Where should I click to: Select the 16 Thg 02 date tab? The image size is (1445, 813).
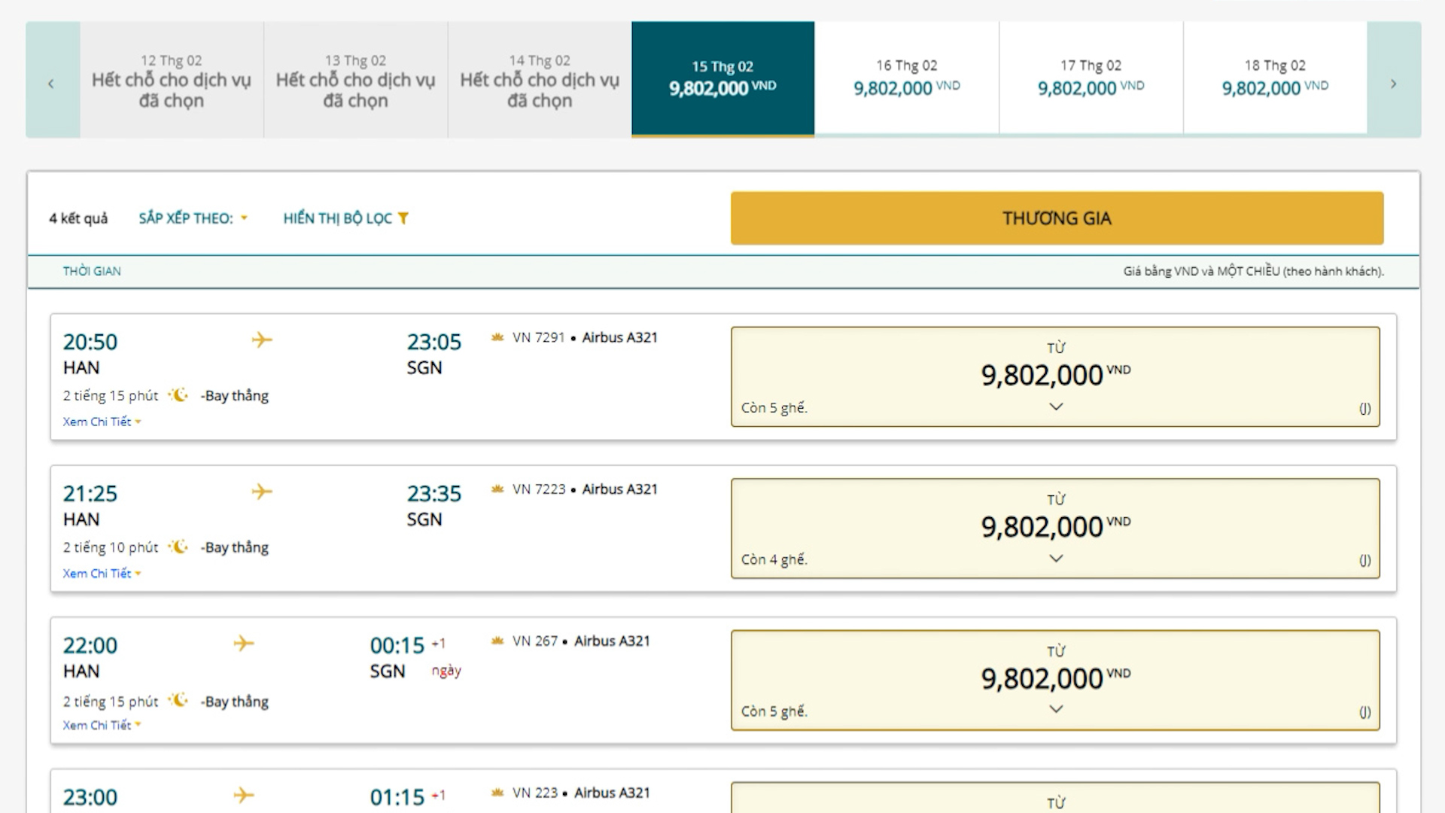click(x=907, y=78)
